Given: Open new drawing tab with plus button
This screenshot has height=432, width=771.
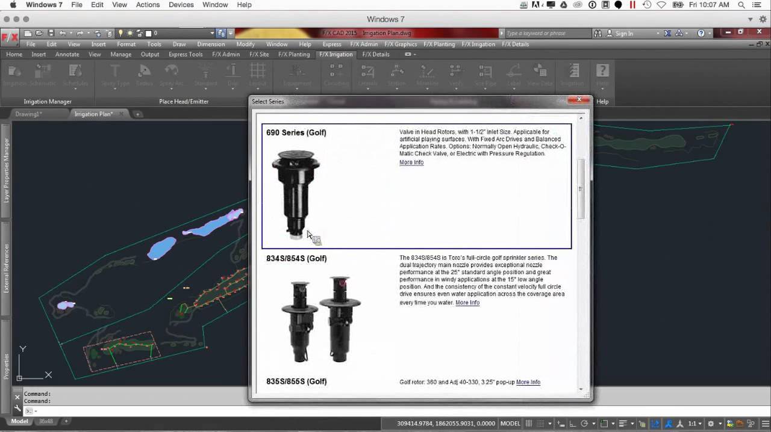Looking at the screenshot, I should (x=137, y=114).
